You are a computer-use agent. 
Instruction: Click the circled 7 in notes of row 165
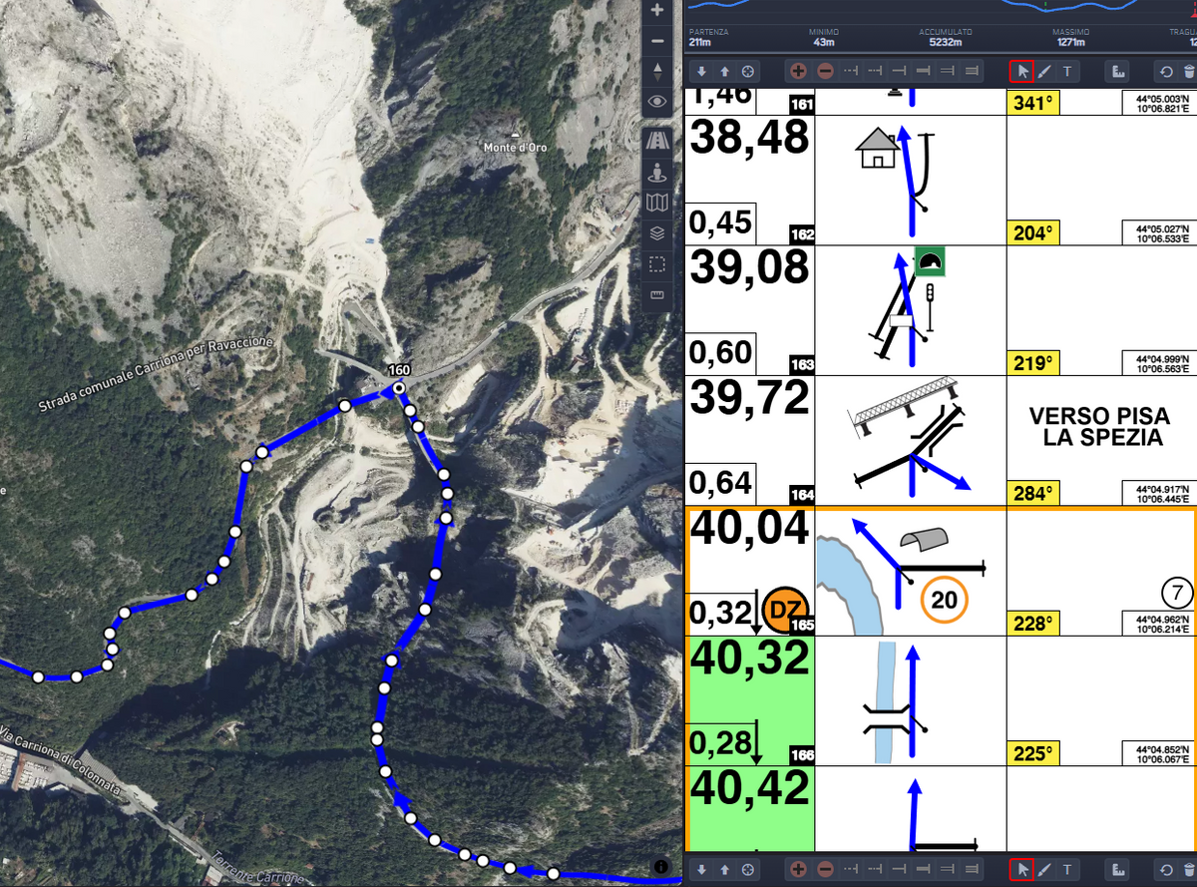coord(1177,593)
